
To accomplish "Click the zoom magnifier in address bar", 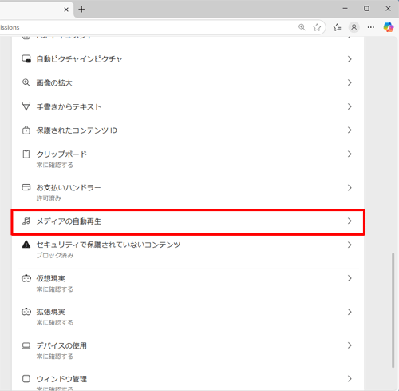I will (x=302, y=27).
